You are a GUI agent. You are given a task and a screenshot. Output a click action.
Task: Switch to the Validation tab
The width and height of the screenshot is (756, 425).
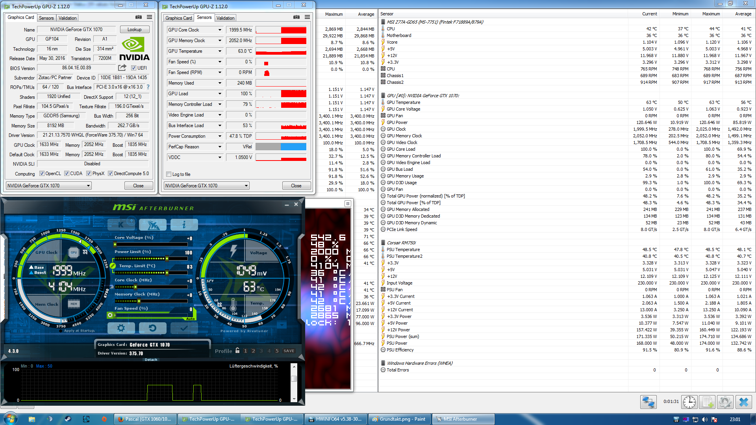[x=67, y=18]
